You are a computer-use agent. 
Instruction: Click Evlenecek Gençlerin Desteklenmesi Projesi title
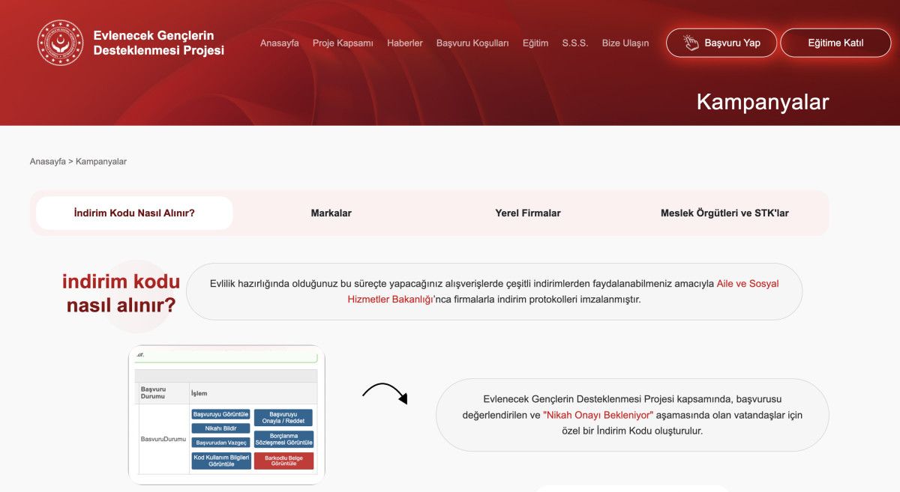click(158, 43)
